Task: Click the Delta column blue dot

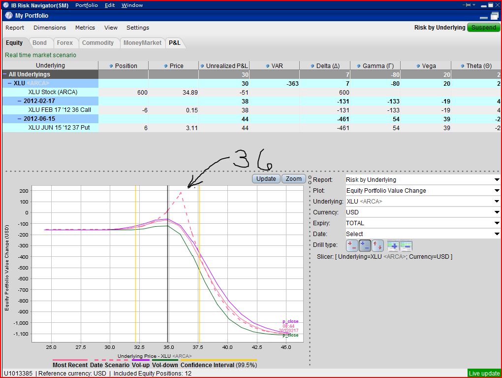Action: coord(313,66)
